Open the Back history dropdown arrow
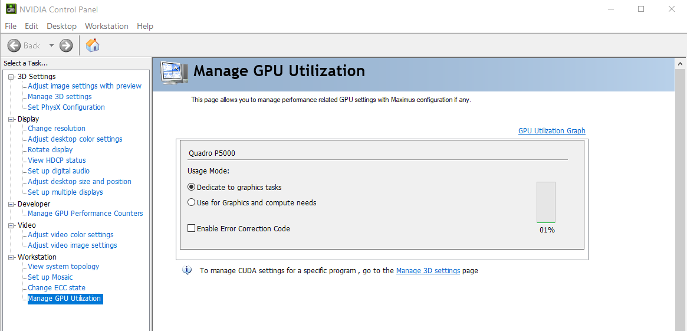687x331 pixels. click(x=51, y=45)
